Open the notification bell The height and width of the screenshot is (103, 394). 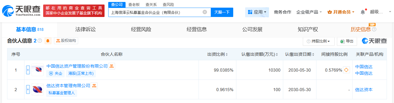tap(363, 12)
